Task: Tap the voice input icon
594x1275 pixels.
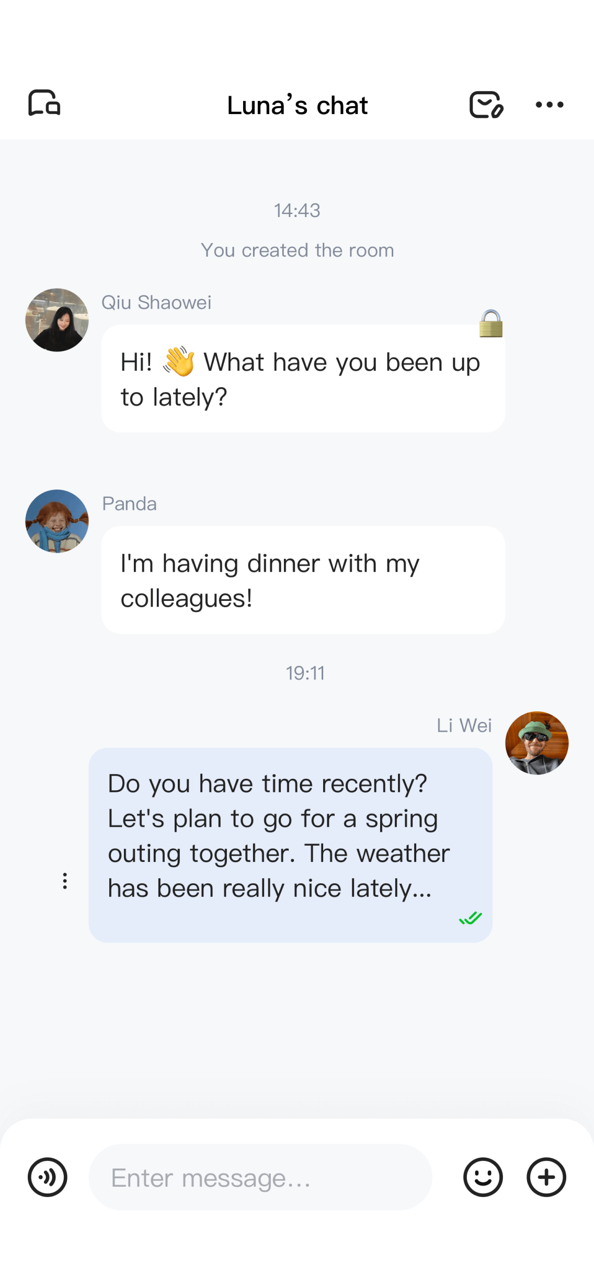Action: (48, 1177)
